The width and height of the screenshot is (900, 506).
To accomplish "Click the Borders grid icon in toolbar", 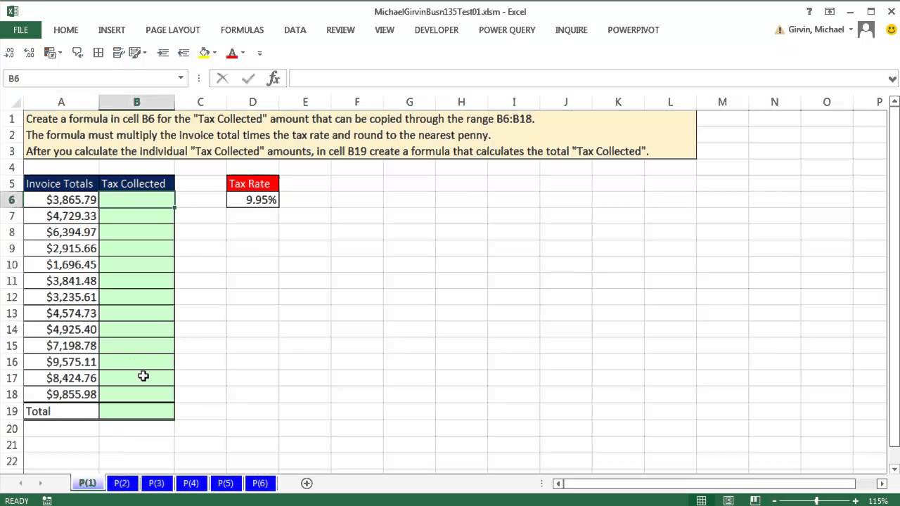I will (98, 53).
